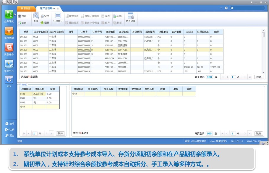
Task: Click the 刷新 refresh toolbar button
Action: [45, 23]
